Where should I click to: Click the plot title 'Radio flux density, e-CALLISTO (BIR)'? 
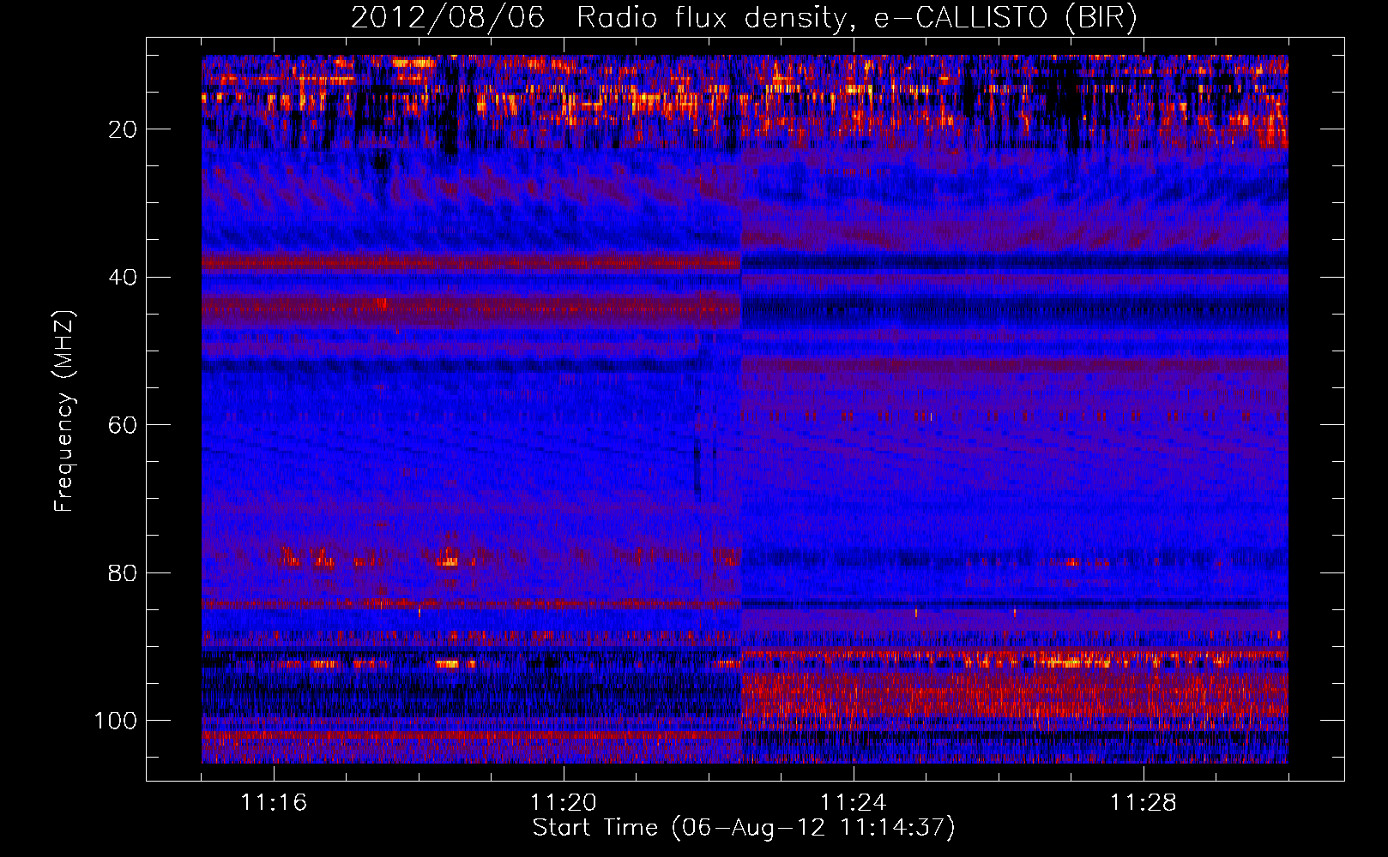(x=856, y=18)
